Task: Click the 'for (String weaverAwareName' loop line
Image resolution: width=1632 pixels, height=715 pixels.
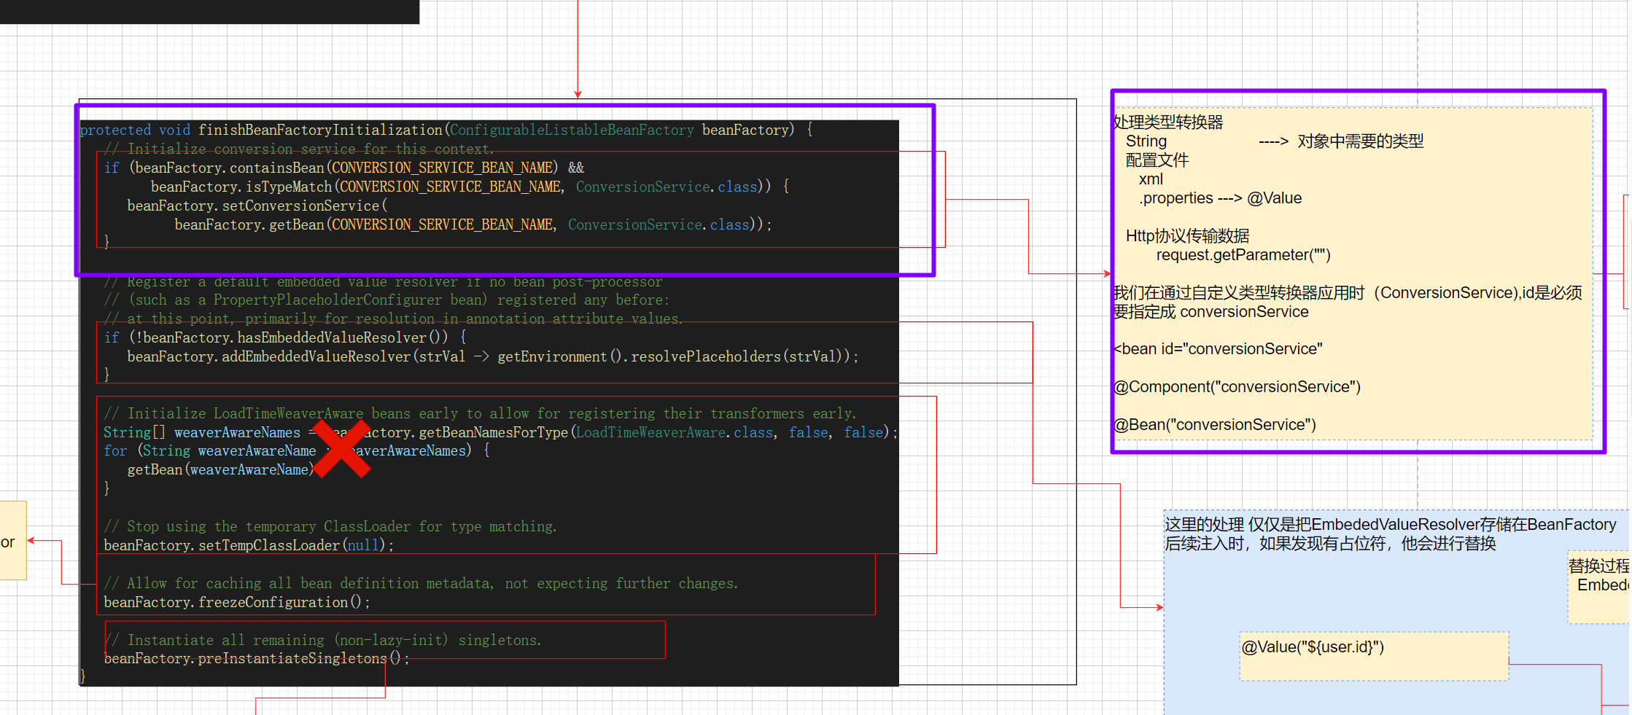Action: pyautogui.click(x=297, y=450)
